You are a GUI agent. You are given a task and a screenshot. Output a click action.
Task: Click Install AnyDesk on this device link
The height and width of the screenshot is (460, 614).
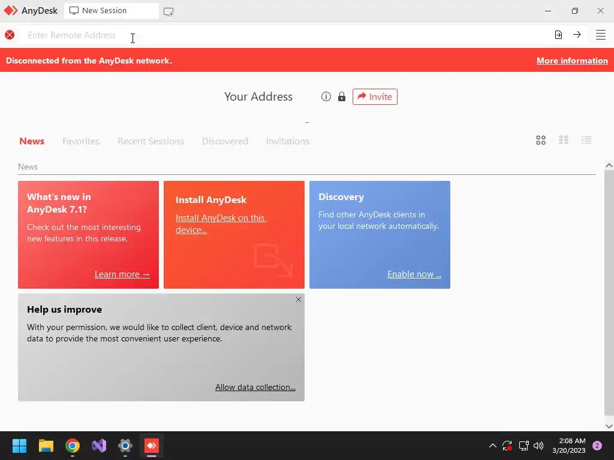tap(221, 224)
